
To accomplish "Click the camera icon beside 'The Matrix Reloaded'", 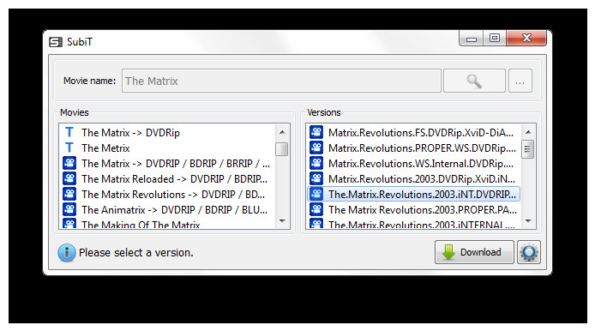I will [x=69, y=178].
